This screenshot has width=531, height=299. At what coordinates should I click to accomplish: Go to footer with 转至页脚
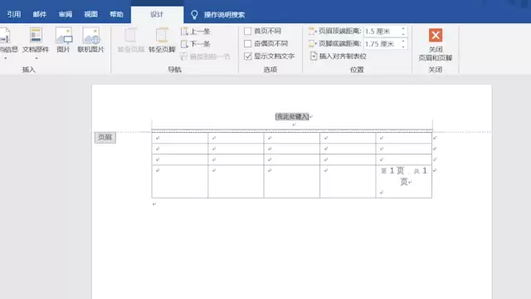(x=162, y=40)
